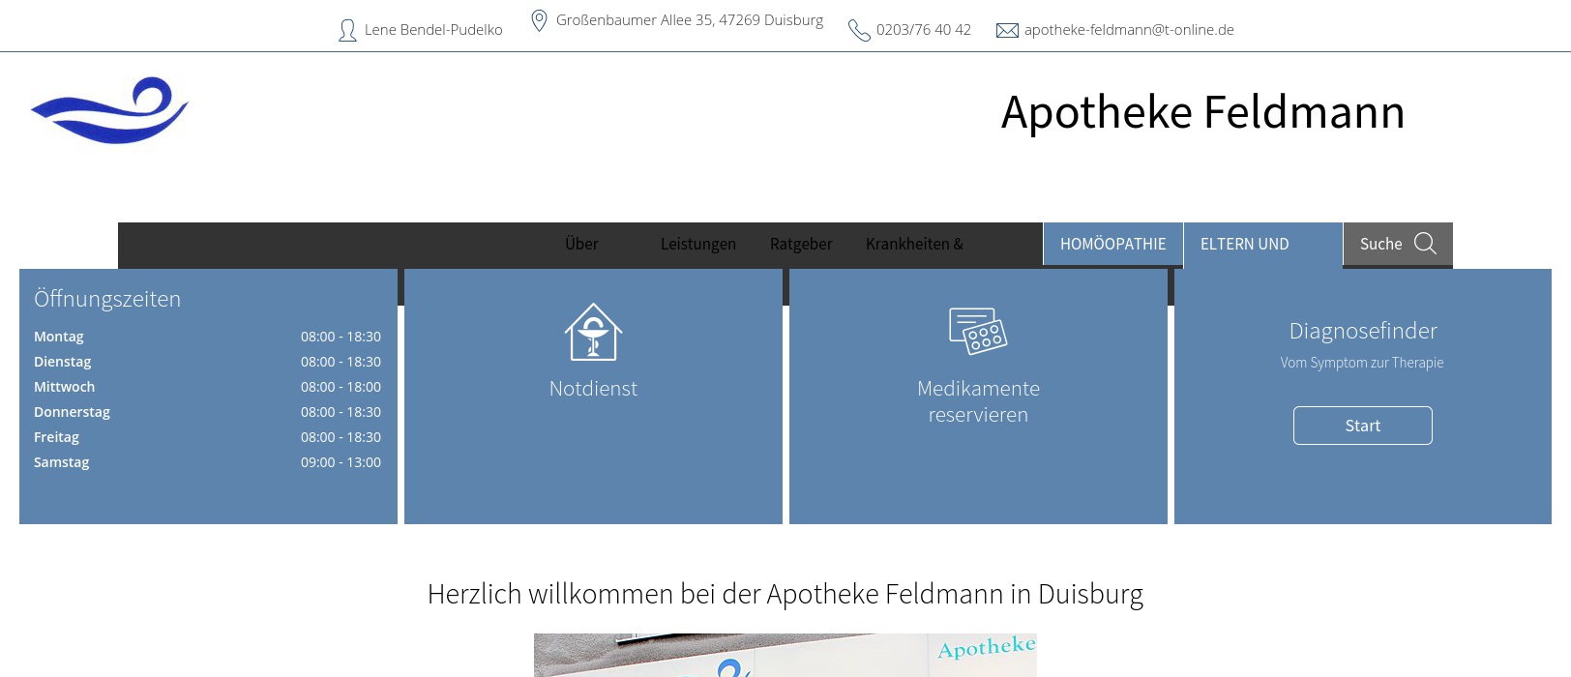This screenshot has height=677, width=1571.
Task: Click the telephone handset icon
Action: tap(859, 30)
